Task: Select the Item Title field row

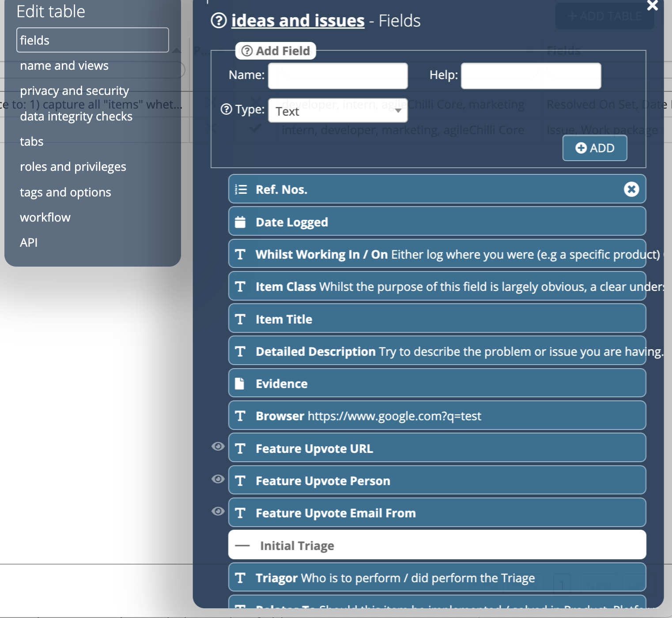Action: (x=437, y=318)
